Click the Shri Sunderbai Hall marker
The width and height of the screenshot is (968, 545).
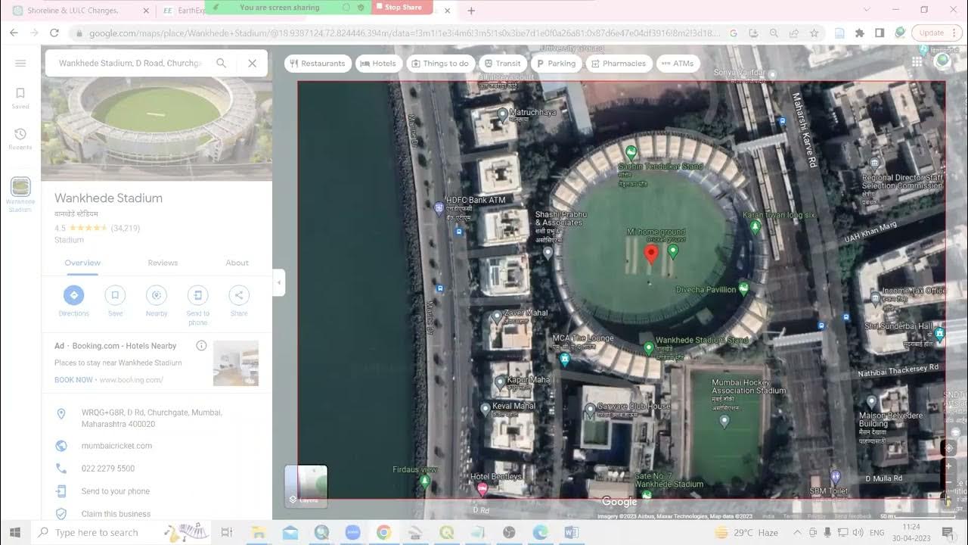coord(939,333)
